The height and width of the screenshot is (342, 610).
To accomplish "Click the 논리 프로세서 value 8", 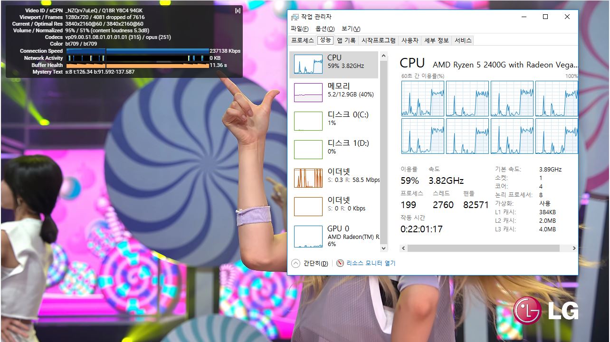I will [541, 195].
